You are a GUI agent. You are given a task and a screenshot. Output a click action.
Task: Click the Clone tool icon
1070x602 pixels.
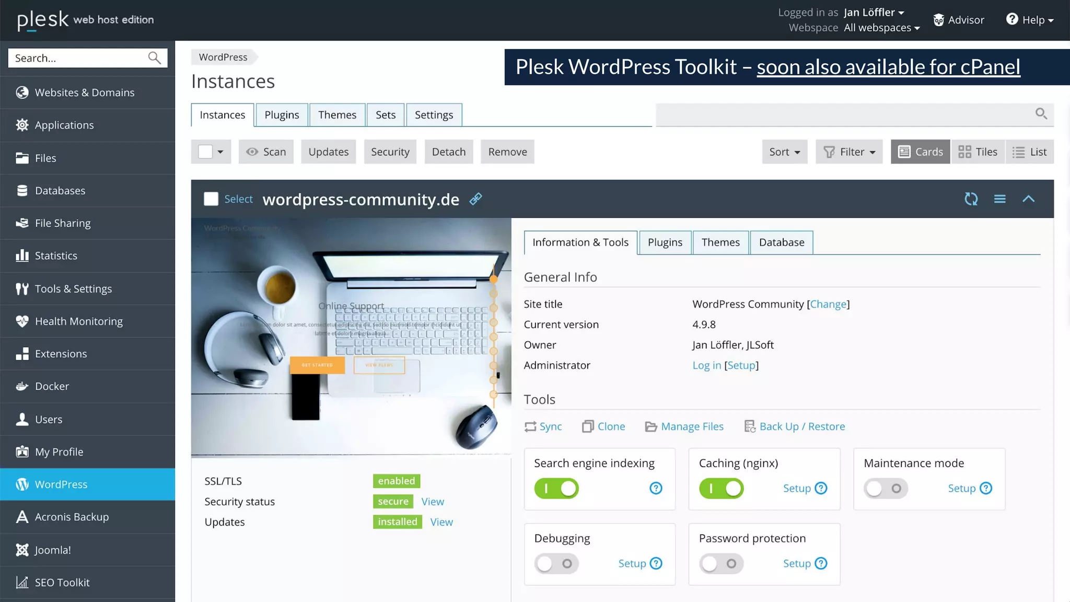click(x=588, y=426)
